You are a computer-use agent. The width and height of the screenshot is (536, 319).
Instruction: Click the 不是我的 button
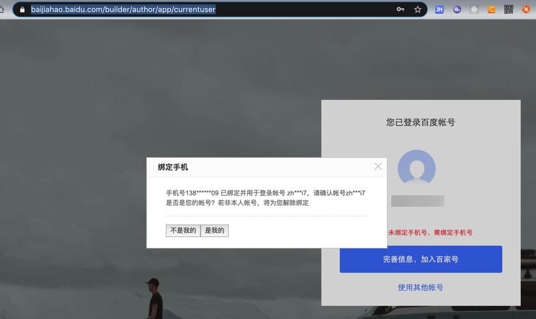coord(183,231)
